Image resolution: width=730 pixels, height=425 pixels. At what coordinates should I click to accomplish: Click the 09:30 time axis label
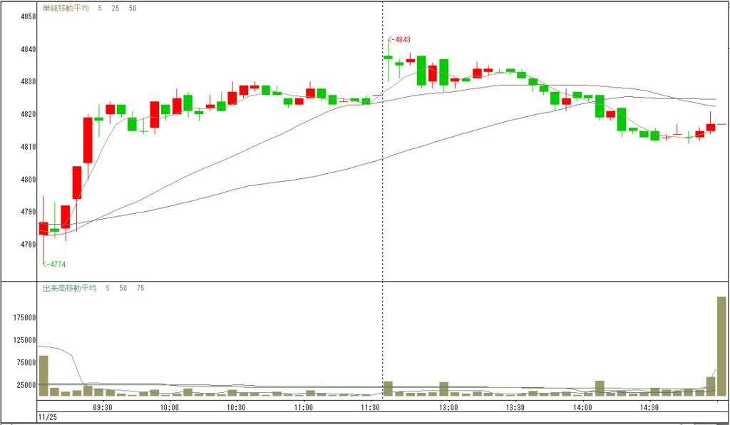point(103,408)
